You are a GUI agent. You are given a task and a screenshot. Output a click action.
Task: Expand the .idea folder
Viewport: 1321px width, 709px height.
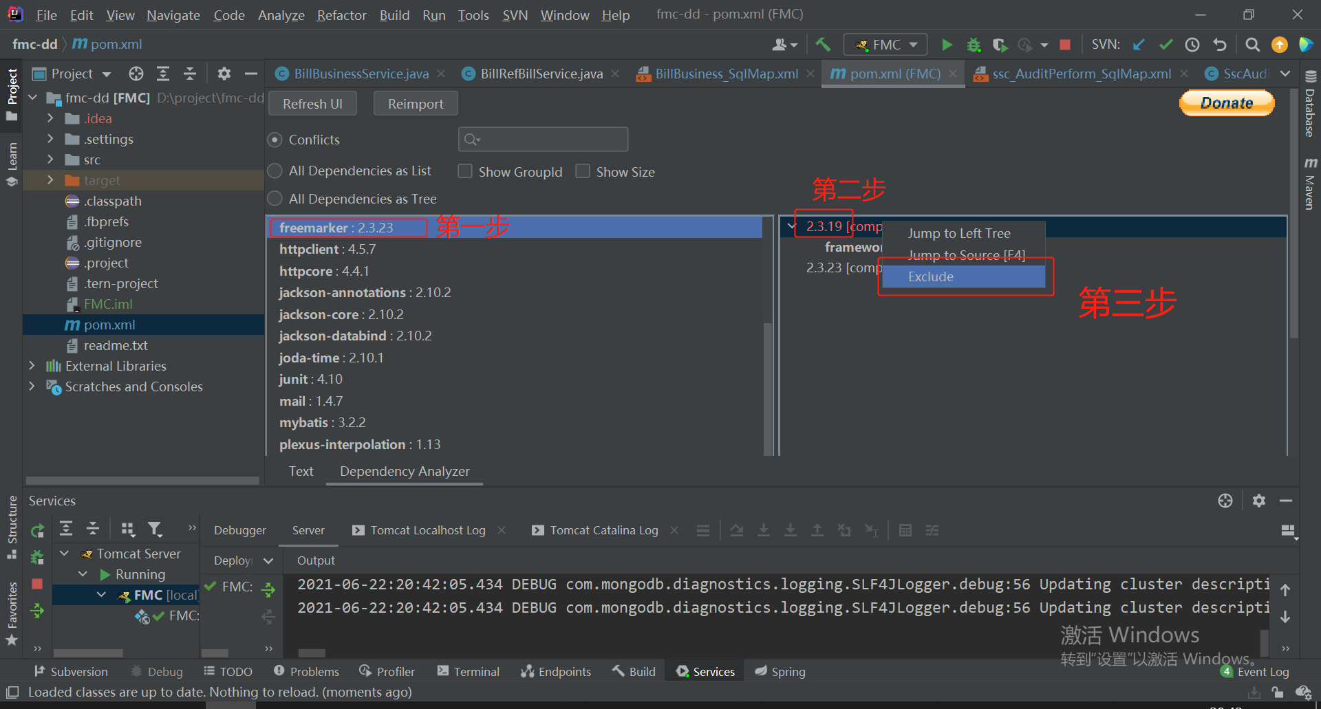[50, 118]
